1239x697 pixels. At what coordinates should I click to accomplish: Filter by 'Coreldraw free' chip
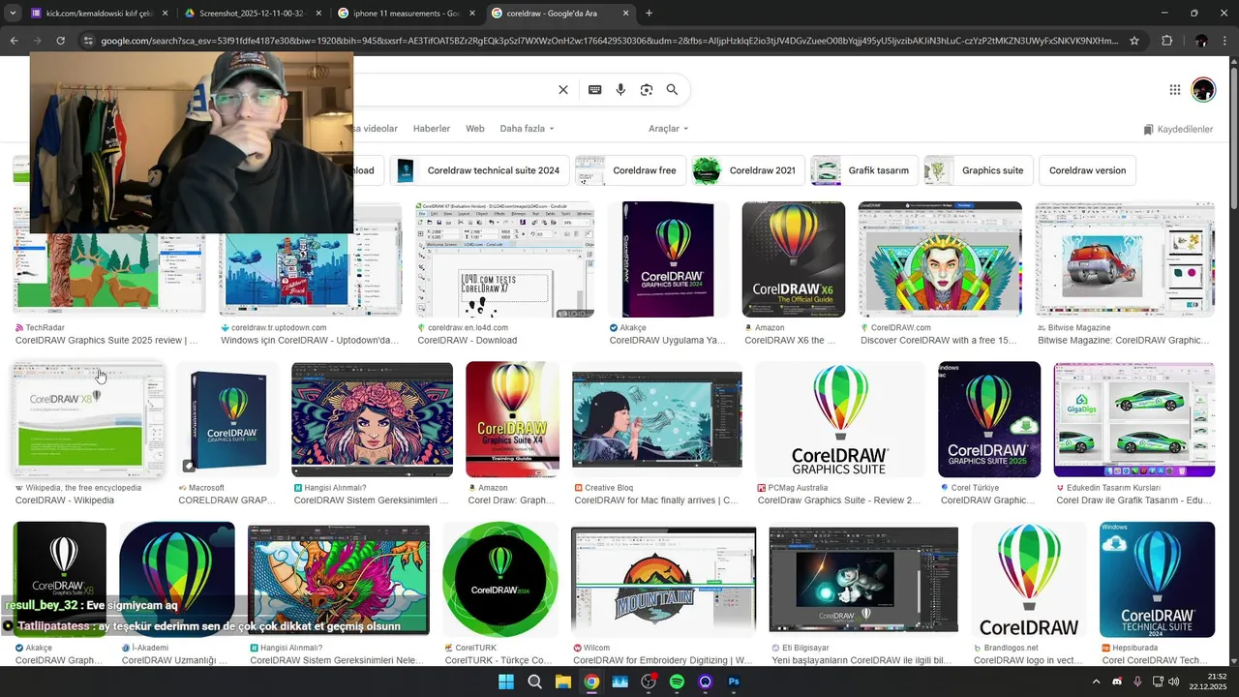click(630, 170)
